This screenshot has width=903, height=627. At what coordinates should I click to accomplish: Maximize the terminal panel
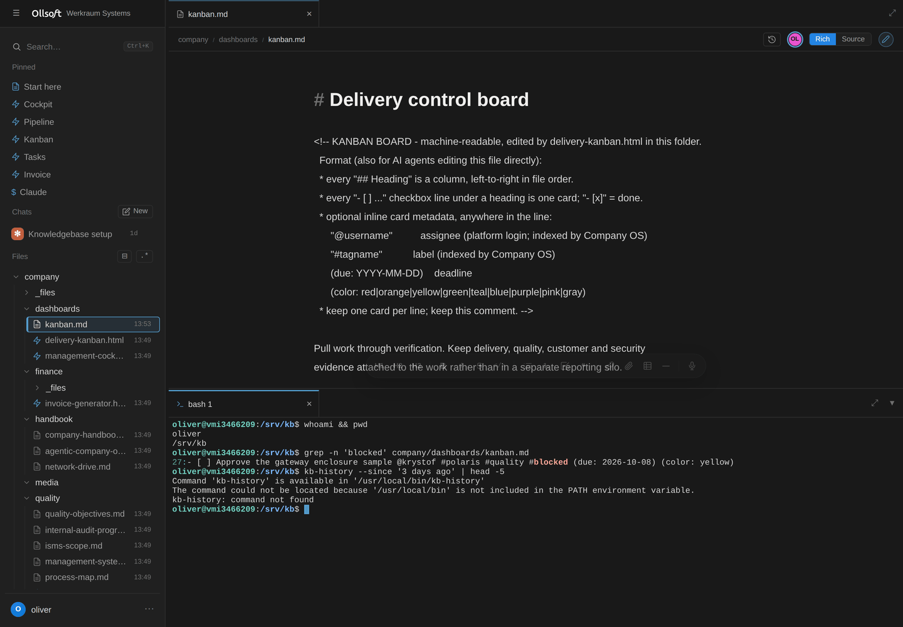coord(875,403)
